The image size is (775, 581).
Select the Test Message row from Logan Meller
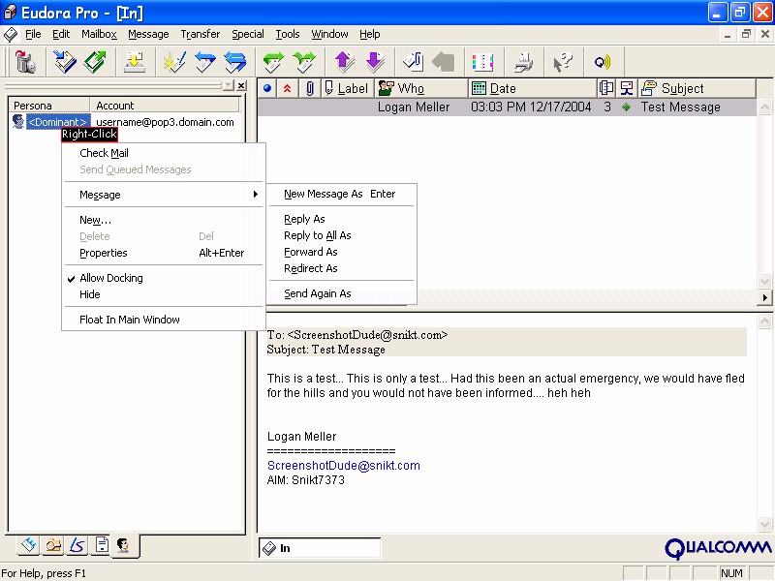tap(507, 107)
